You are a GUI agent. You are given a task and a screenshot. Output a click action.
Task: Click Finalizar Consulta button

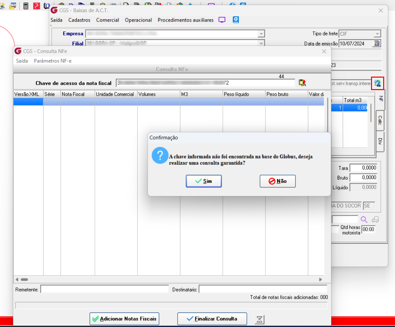pos(212,319)
